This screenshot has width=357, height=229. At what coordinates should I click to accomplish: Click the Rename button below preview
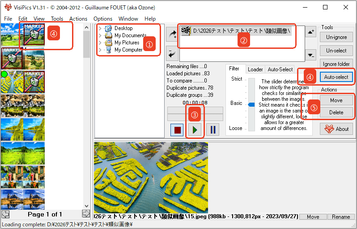(x=341, y=217)
